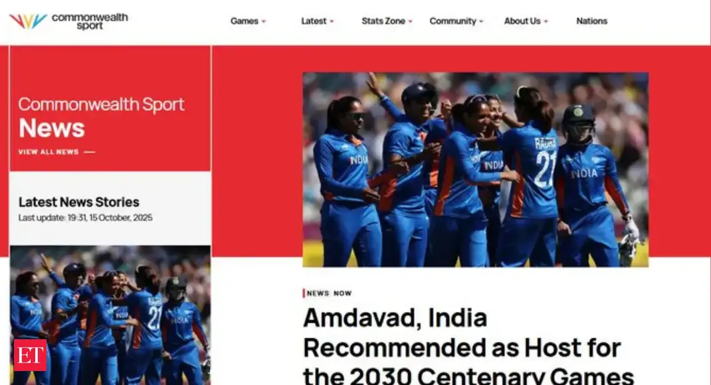Click the Community menu label
Image resolution: width=711 pixels, height=385 pixels.
click(x=453, y=21)
